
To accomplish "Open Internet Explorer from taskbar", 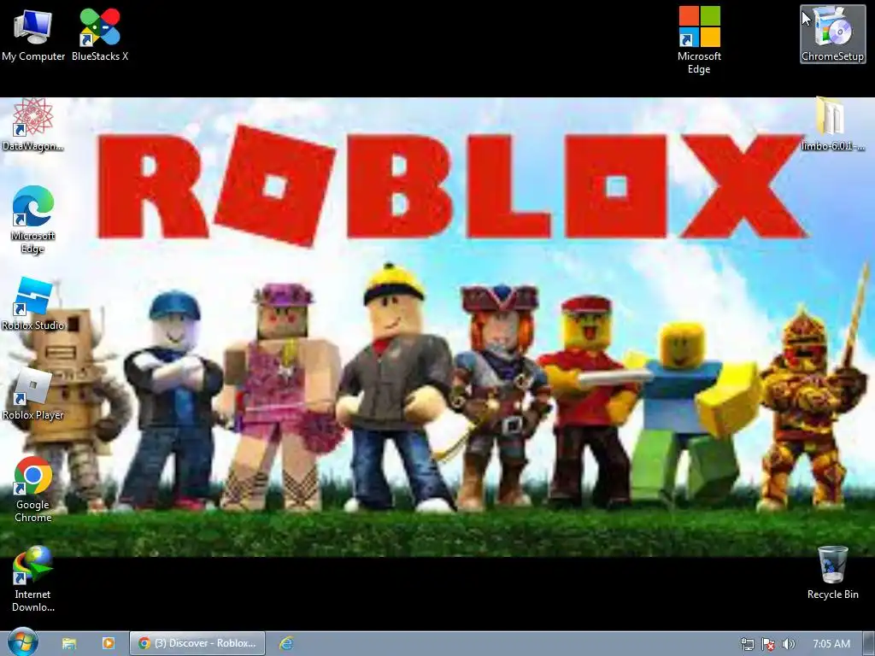I will click(287, 643).
